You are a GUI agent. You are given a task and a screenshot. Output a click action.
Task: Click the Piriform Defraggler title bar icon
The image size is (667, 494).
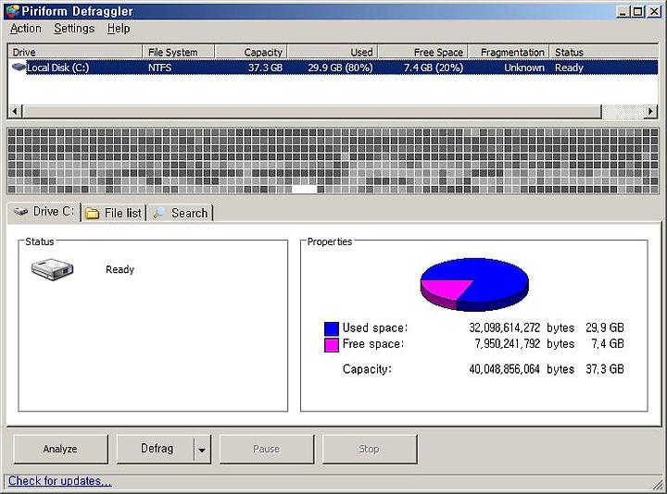(12, 11)
